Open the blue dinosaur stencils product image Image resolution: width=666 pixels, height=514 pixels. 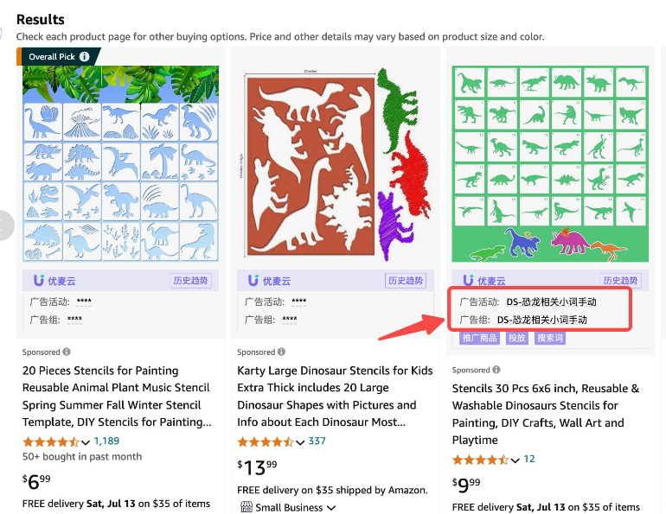[x=120, y=163]
